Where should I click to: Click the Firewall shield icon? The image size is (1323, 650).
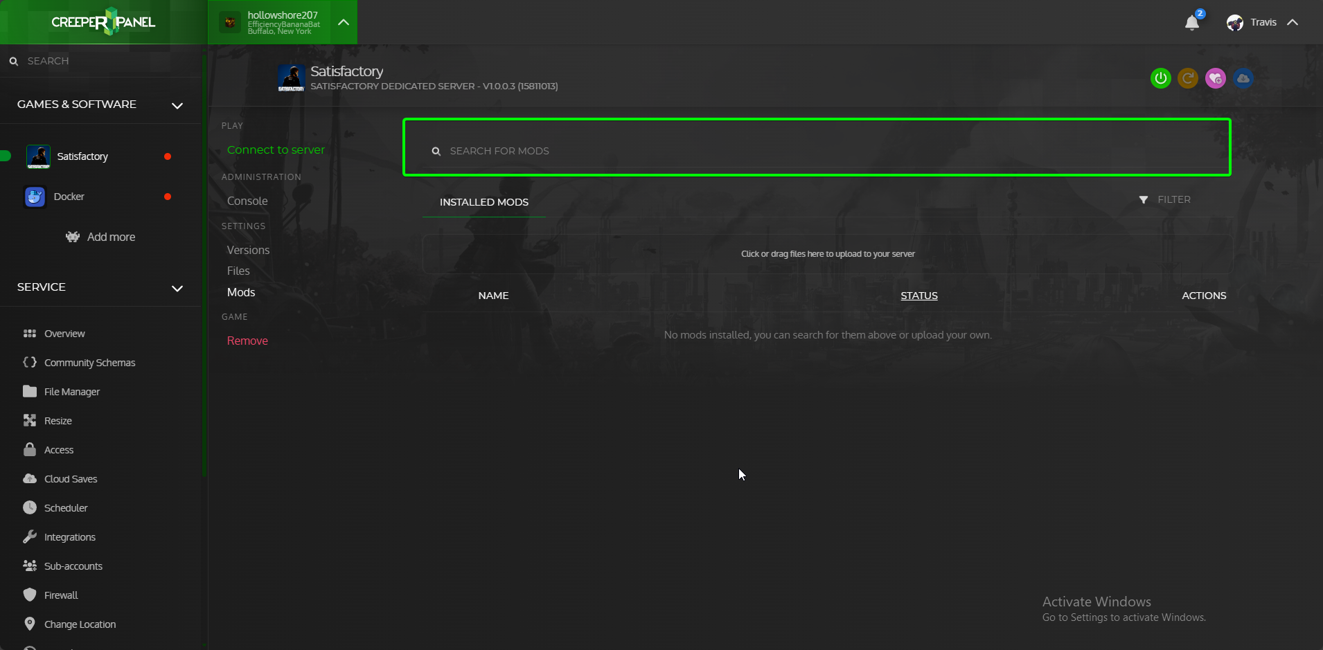pyautogui.click(x=30, y=595)
